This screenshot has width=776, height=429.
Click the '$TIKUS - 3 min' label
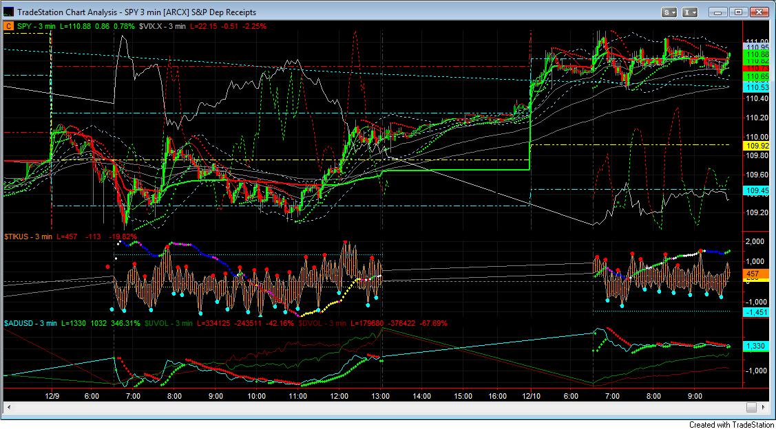[x=29, y=237]
